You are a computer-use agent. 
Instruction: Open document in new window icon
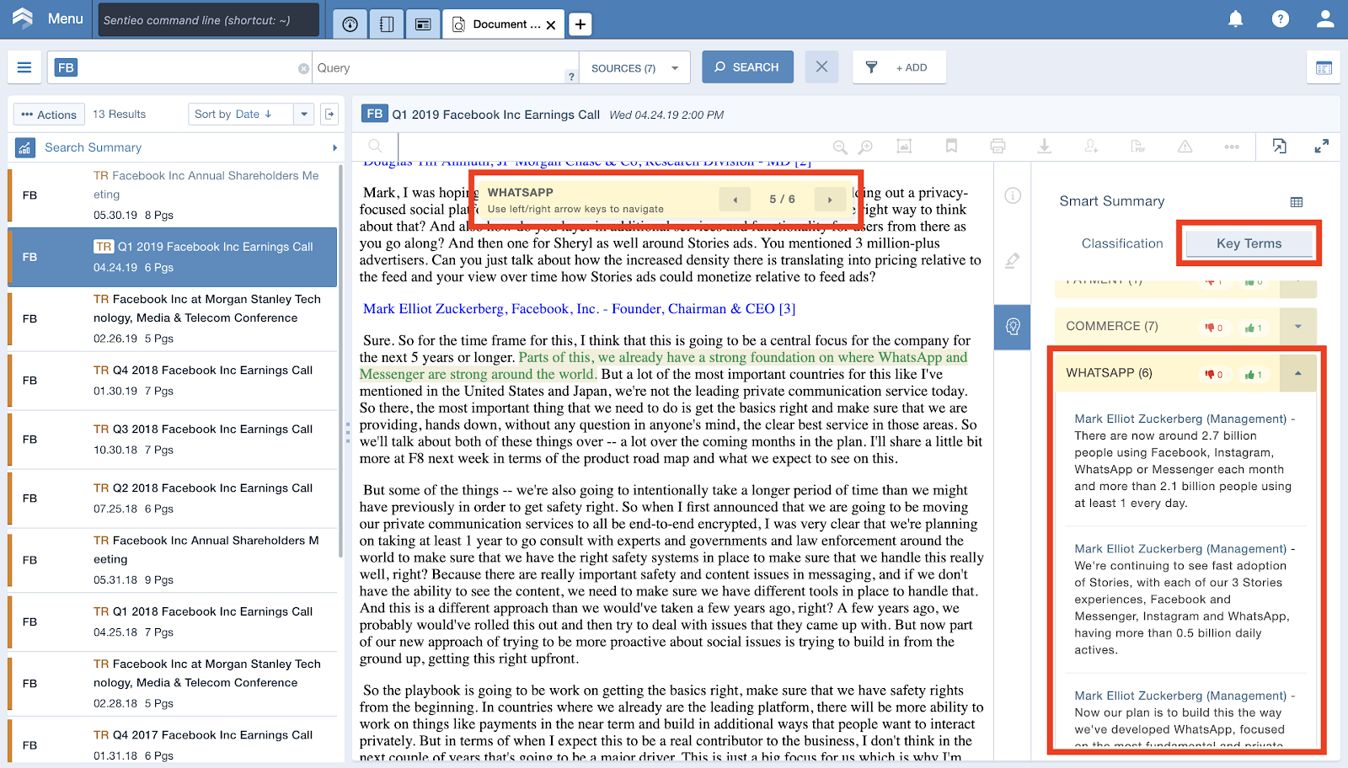(x=1279, y=146)
